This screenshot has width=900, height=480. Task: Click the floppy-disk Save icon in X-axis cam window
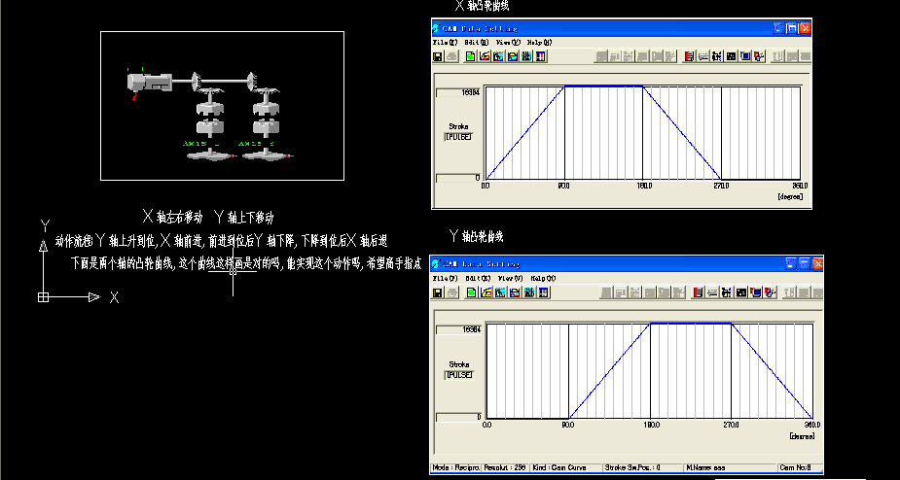click(x=438, y=56)
